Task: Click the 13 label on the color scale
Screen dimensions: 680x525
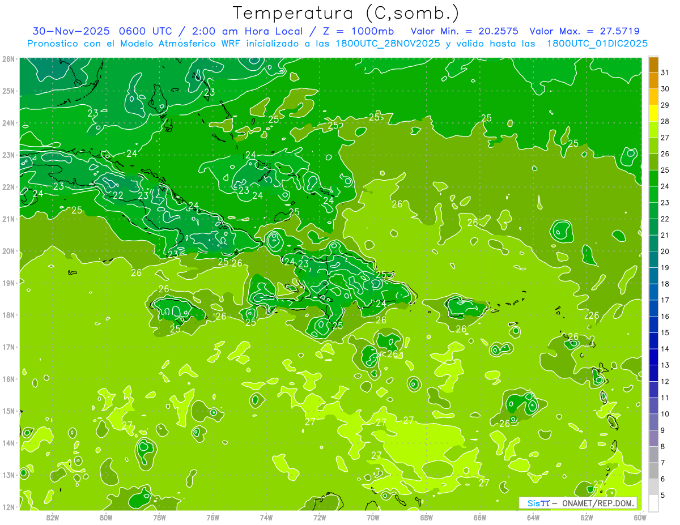Action: pos(665,365)
